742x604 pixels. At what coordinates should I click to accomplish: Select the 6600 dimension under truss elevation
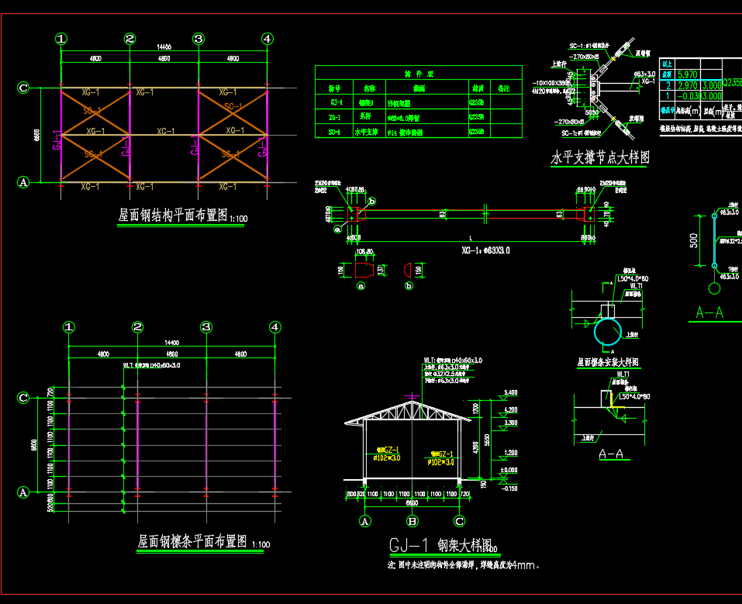pos(412,502)
